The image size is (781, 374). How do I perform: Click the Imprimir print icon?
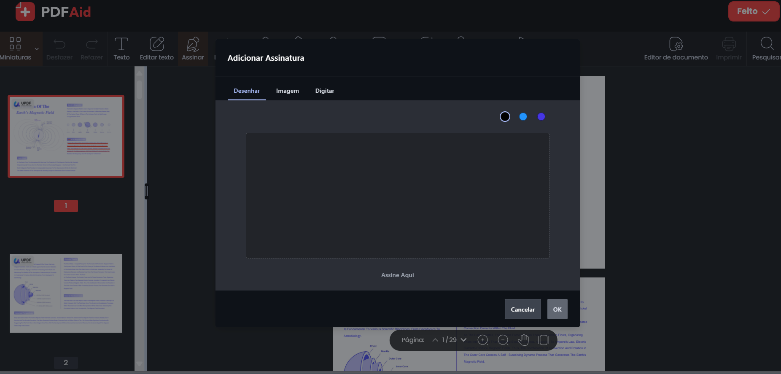(x=729, y=44)
